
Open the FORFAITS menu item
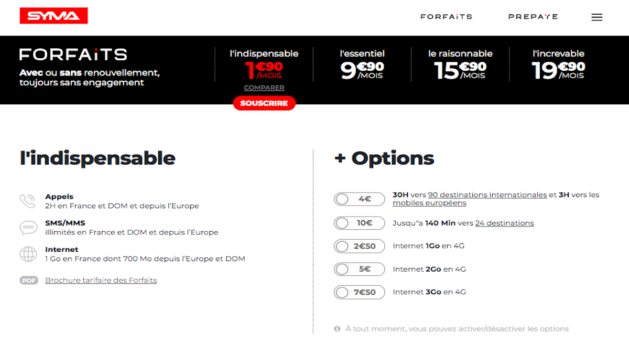pyautogui.click(x=446, y=17)
